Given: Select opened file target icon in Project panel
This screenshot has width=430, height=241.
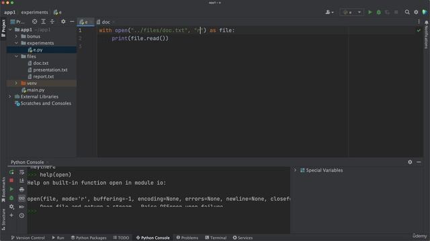Looking at the screenshot, I should [x=34, y=21].
